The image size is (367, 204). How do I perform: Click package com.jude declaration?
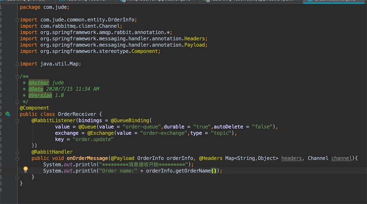[45, 7]
